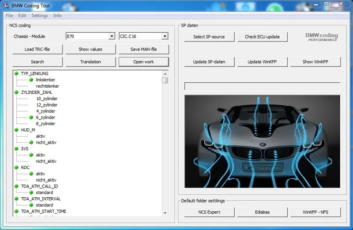Click the green dot beside 6_zylinder

[31, 117]
